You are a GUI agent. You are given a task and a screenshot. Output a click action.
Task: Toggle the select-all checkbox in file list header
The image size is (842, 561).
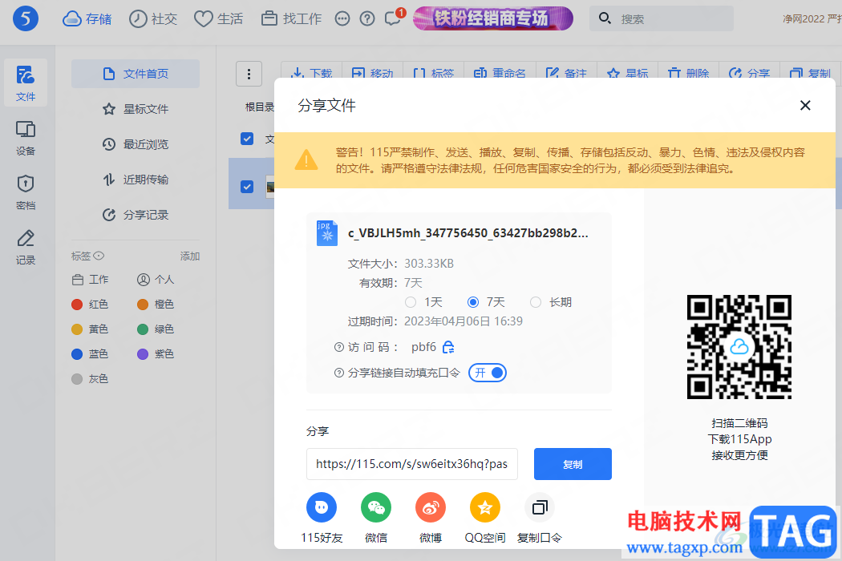247,139
